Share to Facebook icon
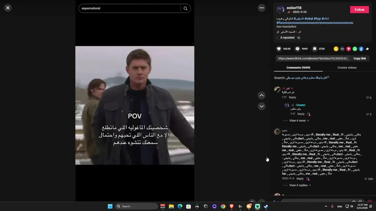This screenshot has height=211, width=376. pyautogui.click(x=361, y=49)
